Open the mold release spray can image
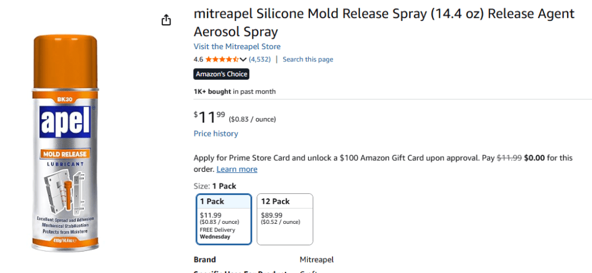592x273 pixels. [x=64, y=143]
